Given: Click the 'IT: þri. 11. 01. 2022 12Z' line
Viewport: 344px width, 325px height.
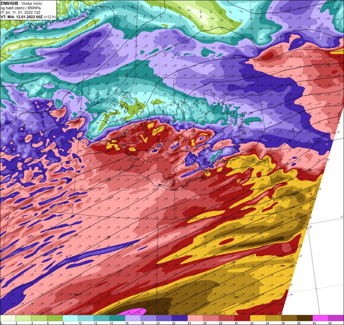Looking at the screenshot, I should [21, 12].
